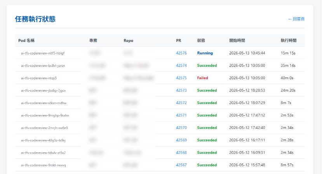This screenshot has height=174, width=322.
Task: Click duration 2m 53s
Action: click(x=287, y=115)
